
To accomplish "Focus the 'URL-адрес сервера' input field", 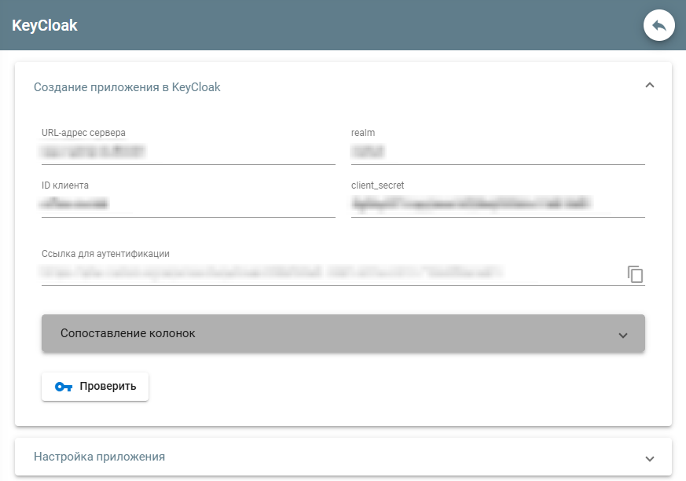I will tap(188, 152).
